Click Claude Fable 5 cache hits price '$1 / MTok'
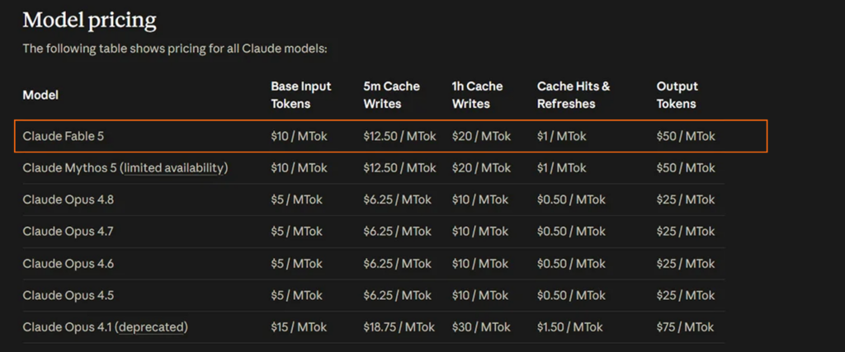The width and height of the screenshot is (845, 352). tap(561, 136)
